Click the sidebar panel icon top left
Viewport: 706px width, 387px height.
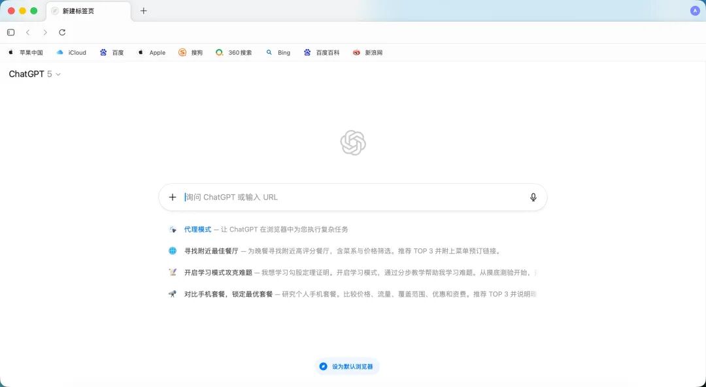(x=10, y=32)
